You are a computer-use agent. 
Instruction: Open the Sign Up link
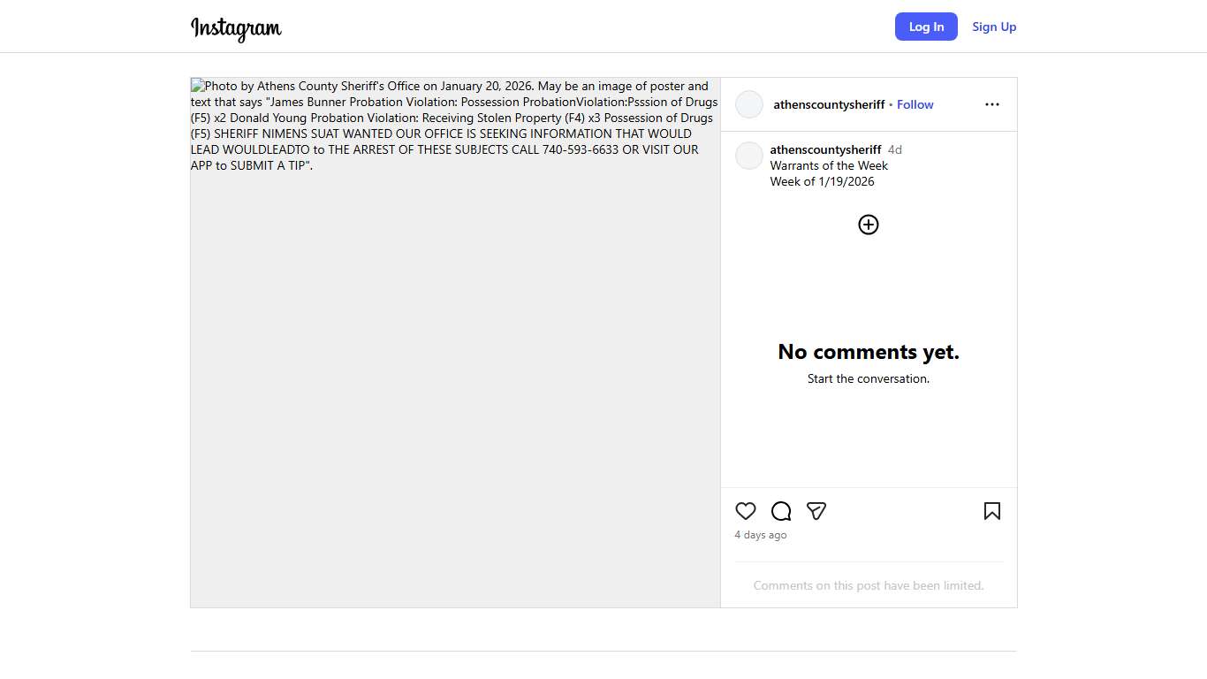[x=994, y=27]
